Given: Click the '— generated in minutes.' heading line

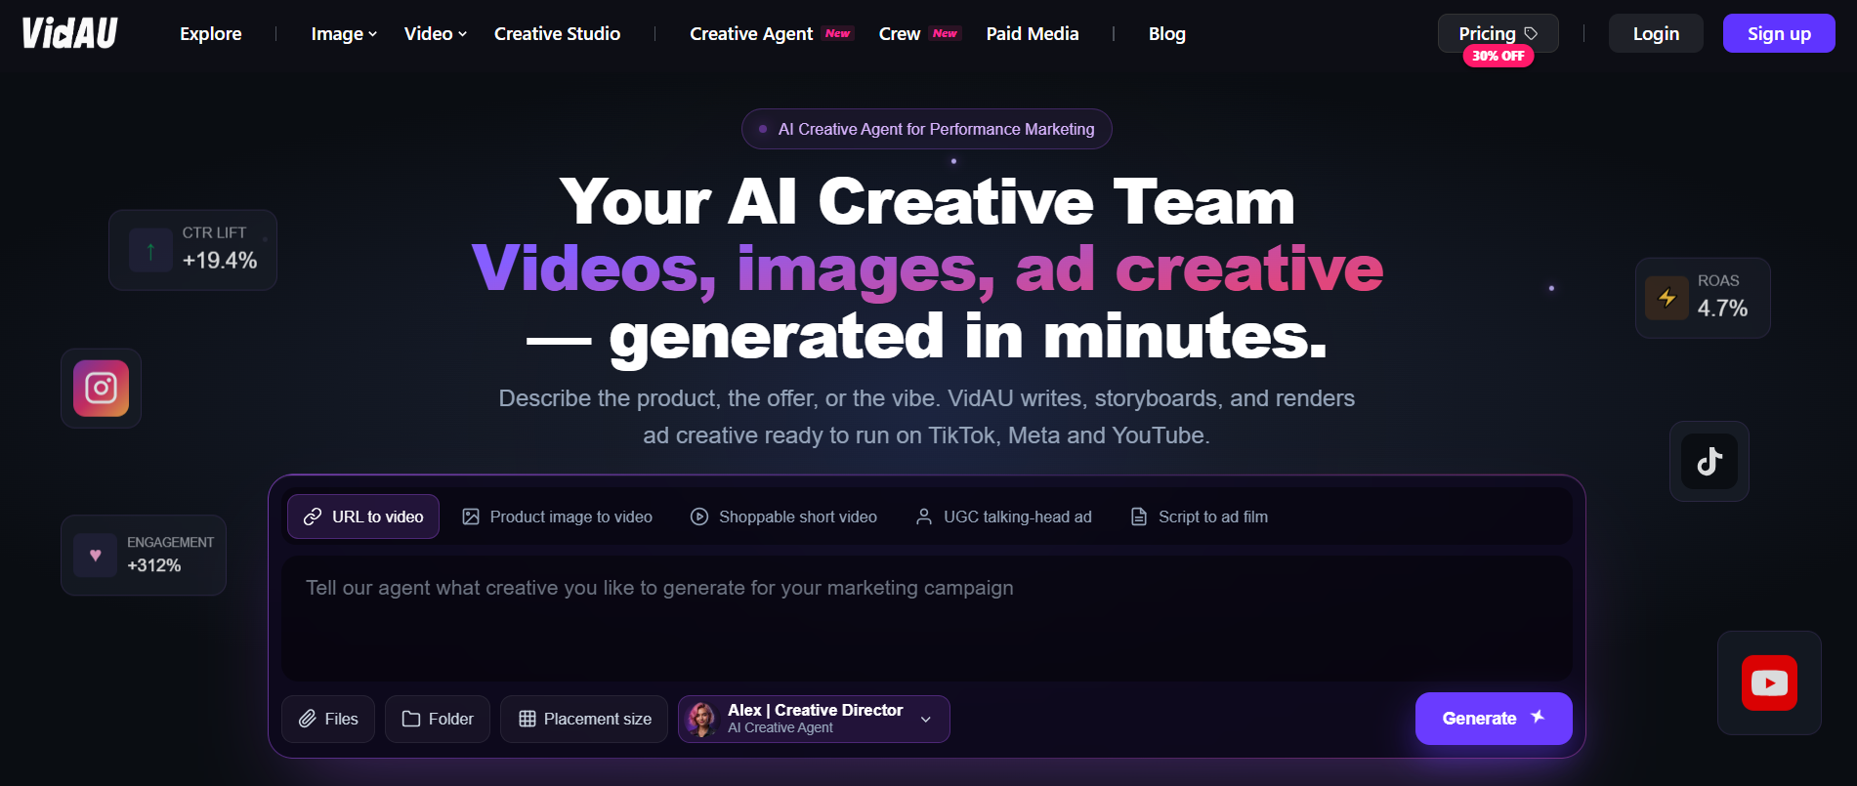Looking at the screenshot, I should tap(927, 336).
